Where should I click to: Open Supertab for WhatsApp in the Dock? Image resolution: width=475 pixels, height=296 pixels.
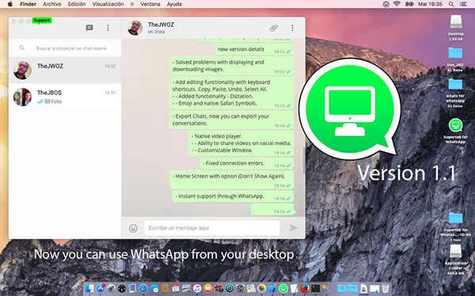[x=283, y=288]
